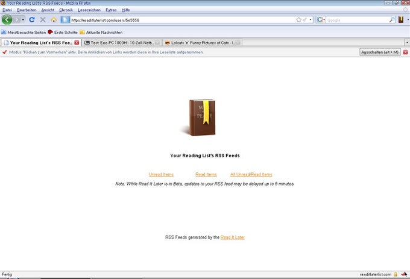
Task: Click the Firefox icon in the title bar
Action: coord(3,3)
